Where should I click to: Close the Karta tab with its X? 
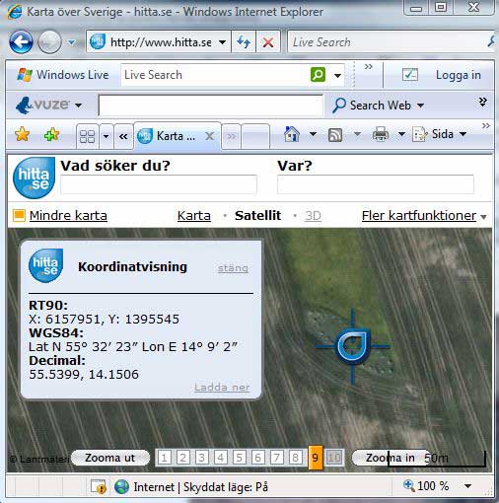[209, 136]
